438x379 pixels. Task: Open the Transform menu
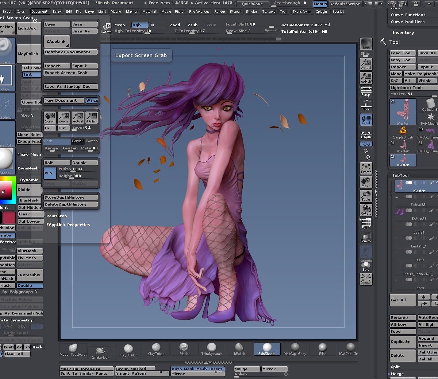tap(301, 12)
